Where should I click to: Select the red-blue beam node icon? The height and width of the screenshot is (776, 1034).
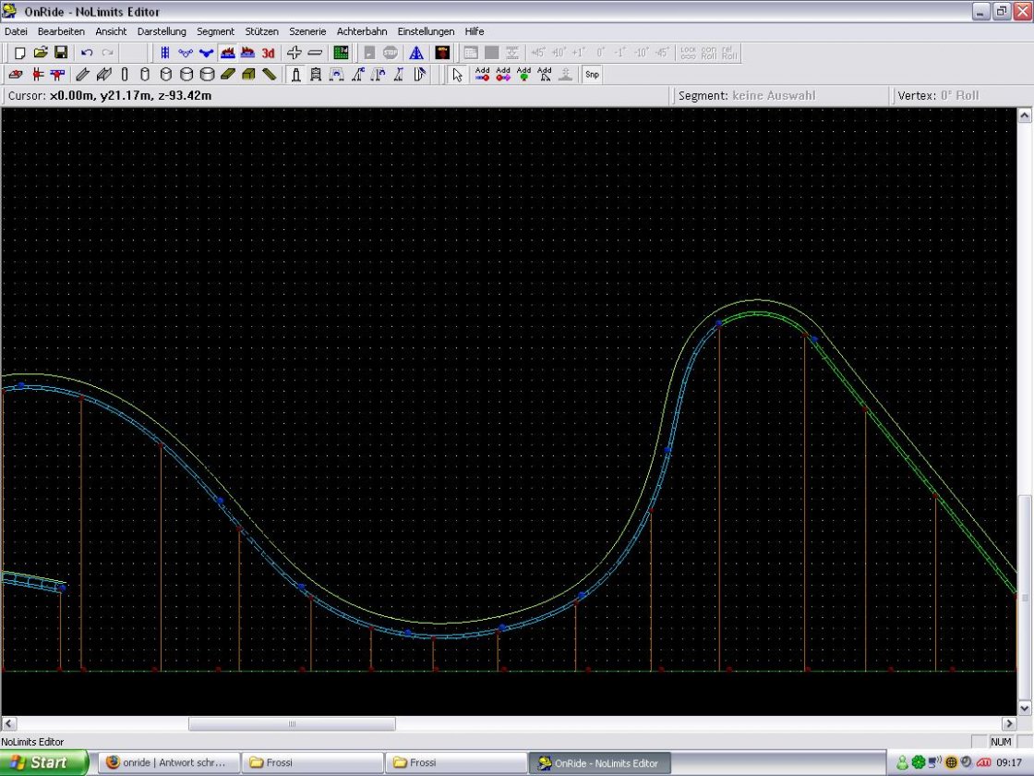point(58,75)
